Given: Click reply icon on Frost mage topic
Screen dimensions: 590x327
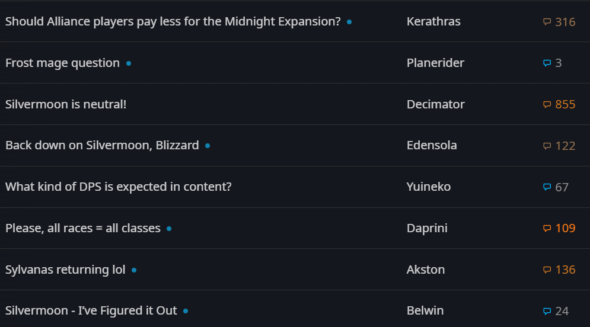Looking at the screenshot, I should (x=547, y=63).
